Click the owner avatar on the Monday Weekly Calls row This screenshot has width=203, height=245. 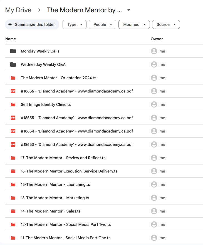coord(154,51)
